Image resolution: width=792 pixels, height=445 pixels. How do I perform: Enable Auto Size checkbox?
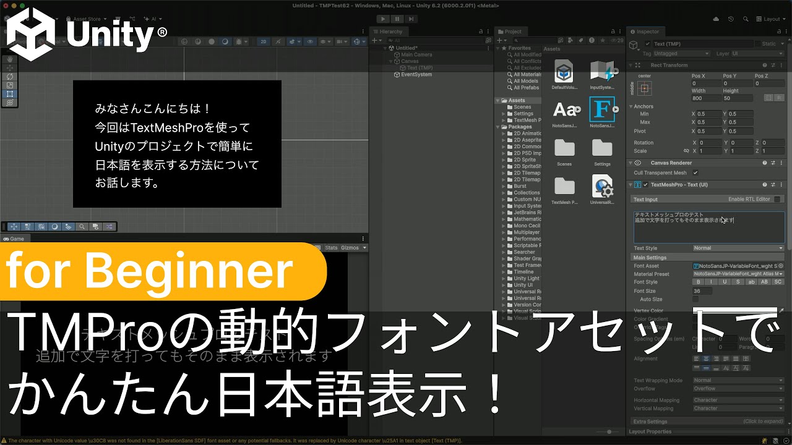click(x=695, y=299)
